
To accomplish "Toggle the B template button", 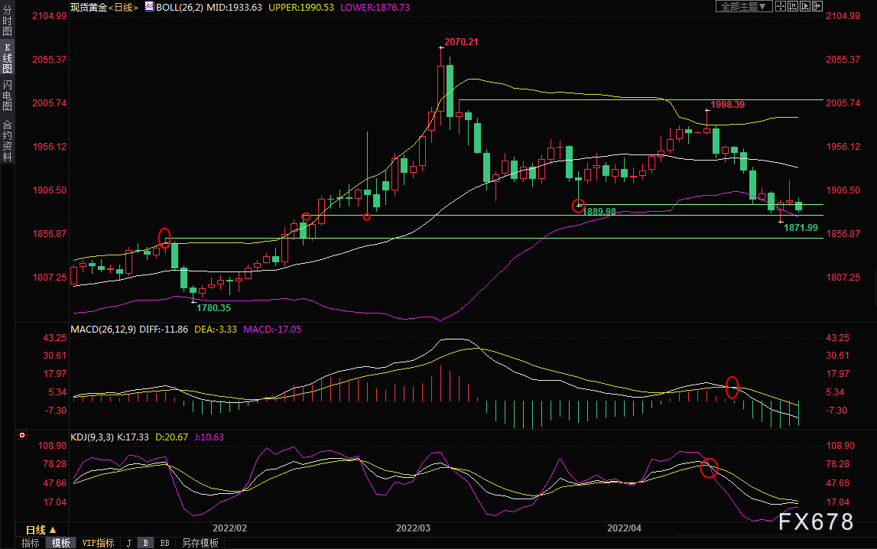I will click(146, 543).
